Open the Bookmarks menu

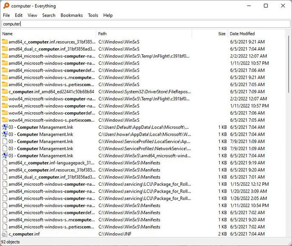pyautogui.click(x=71, y=15)
